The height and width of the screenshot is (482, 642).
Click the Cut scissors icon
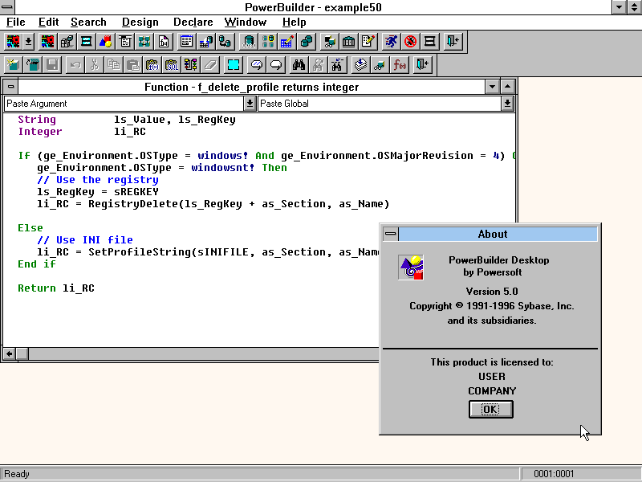94,65
